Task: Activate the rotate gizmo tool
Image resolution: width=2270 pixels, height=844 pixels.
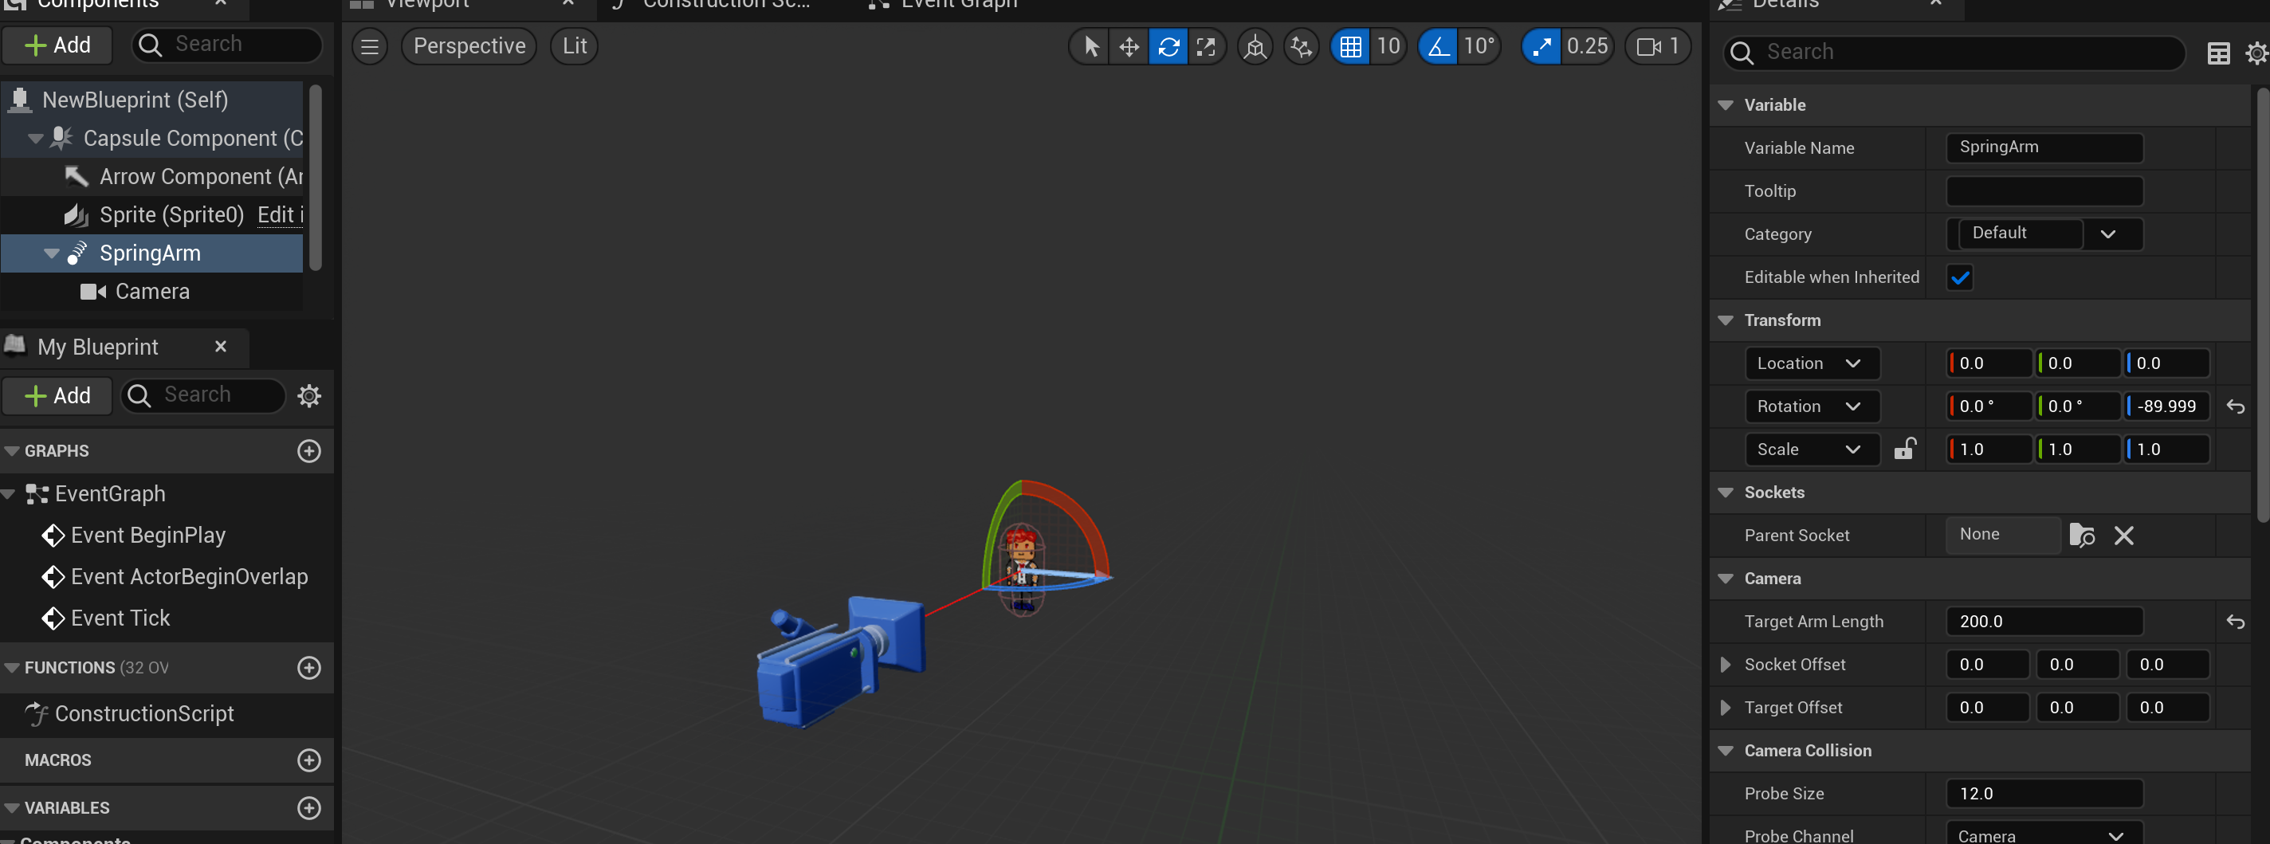Action: pos(1168,45)
